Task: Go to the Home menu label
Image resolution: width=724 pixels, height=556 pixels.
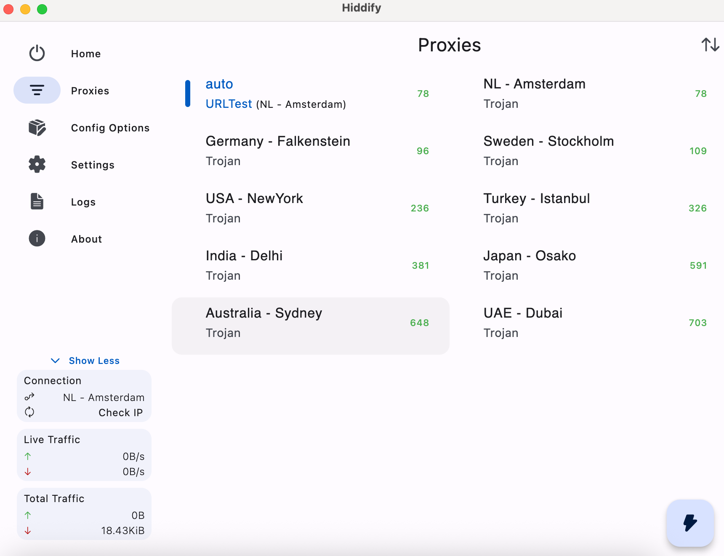Action: (x=86, y=54)
